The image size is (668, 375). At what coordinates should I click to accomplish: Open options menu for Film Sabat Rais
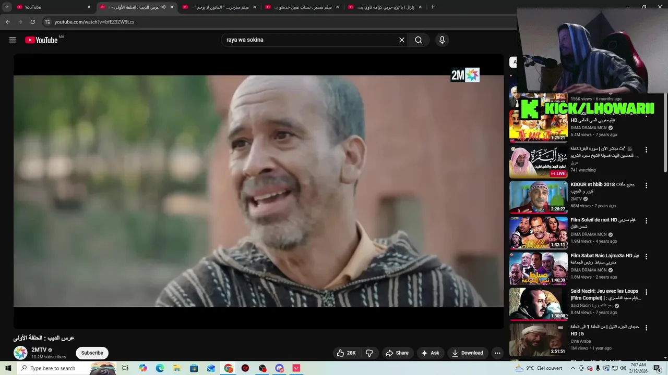[x=646, y=257]
